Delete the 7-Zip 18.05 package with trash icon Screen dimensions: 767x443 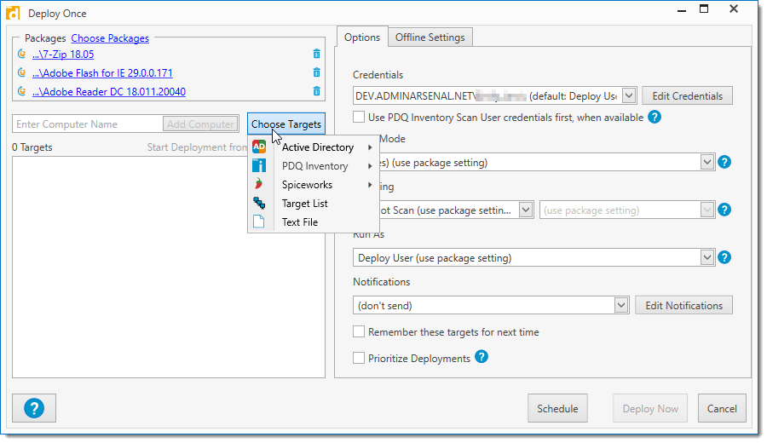pyautogui.click(x=317, y=55)
